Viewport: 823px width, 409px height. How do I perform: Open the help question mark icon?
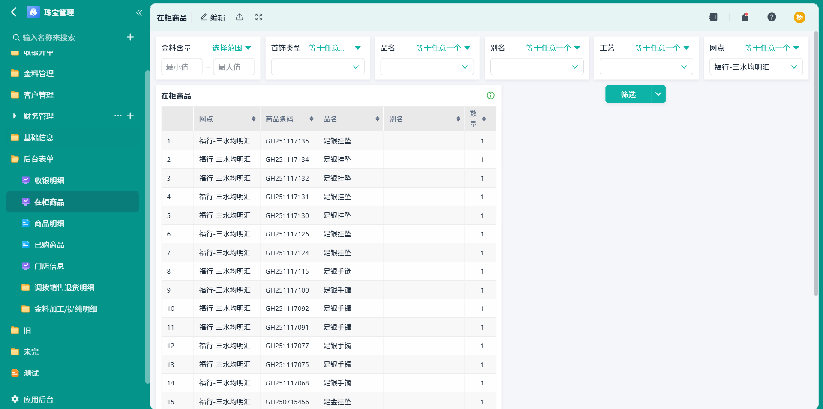pyautogui.click(x=772, y=17)
